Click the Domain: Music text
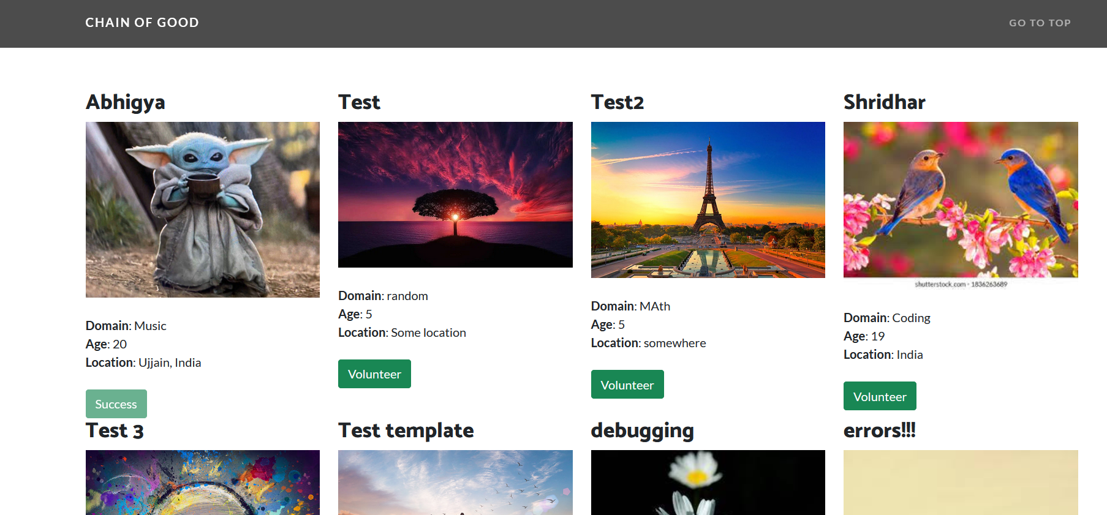1107x515 pixels. (x=126, y=326)
